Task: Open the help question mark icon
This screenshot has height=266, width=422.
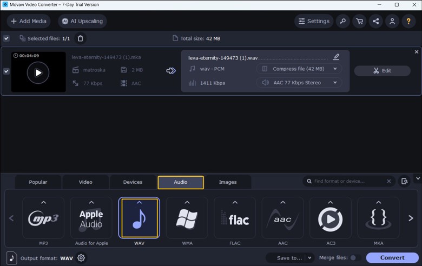Action: (408, 21)
